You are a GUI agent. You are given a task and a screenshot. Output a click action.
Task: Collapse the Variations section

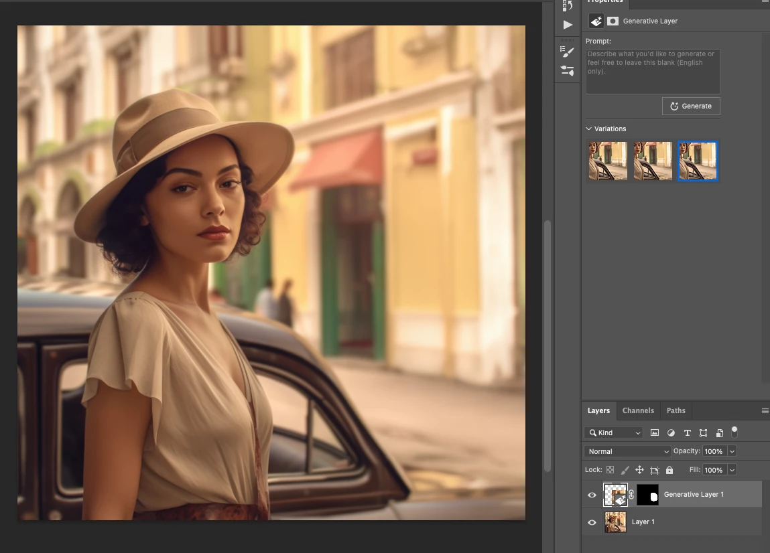[589, 129]
